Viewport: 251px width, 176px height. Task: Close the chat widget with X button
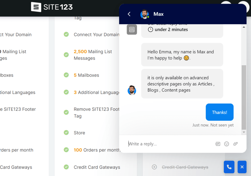click(242, 167)
